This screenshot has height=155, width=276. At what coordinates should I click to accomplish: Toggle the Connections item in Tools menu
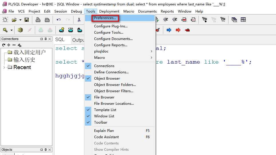click(120, 66)
